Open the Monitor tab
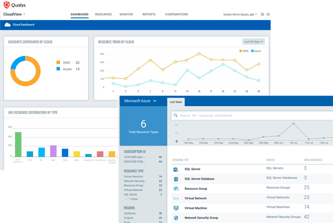The image size is (333, 223). click(x=126, y=14)
